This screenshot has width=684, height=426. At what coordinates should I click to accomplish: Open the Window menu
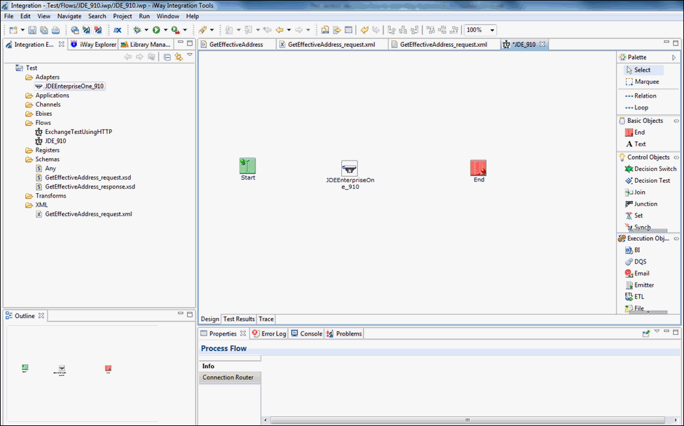tap(168, 16)
